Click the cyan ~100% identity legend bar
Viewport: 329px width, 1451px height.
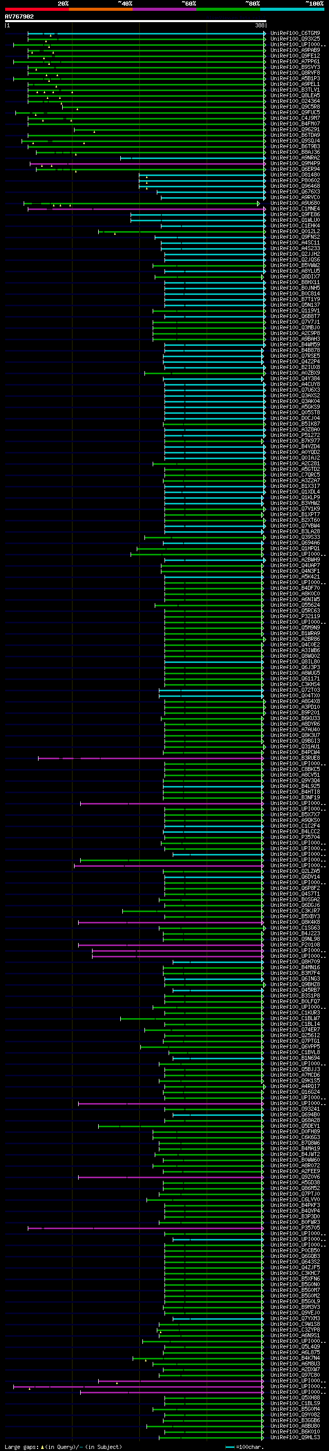pos(293,10)
